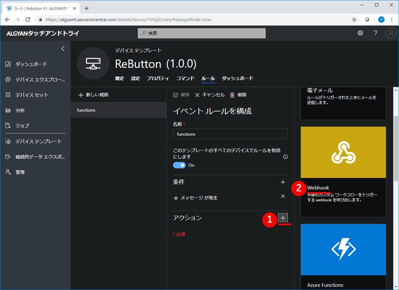Click the site lock icon in address bar
Screen dimensions: 399x290
40,20
